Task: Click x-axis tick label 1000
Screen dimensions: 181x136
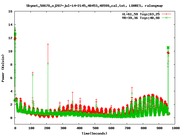Action: click(x=176, y=128)
